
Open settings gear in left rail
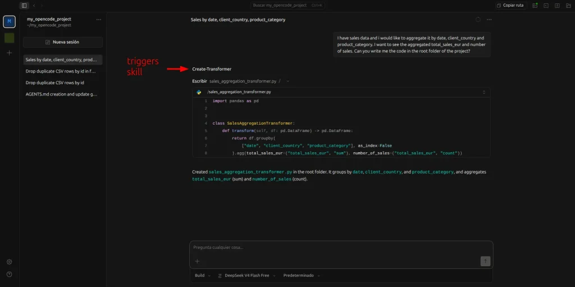(9, 262)
